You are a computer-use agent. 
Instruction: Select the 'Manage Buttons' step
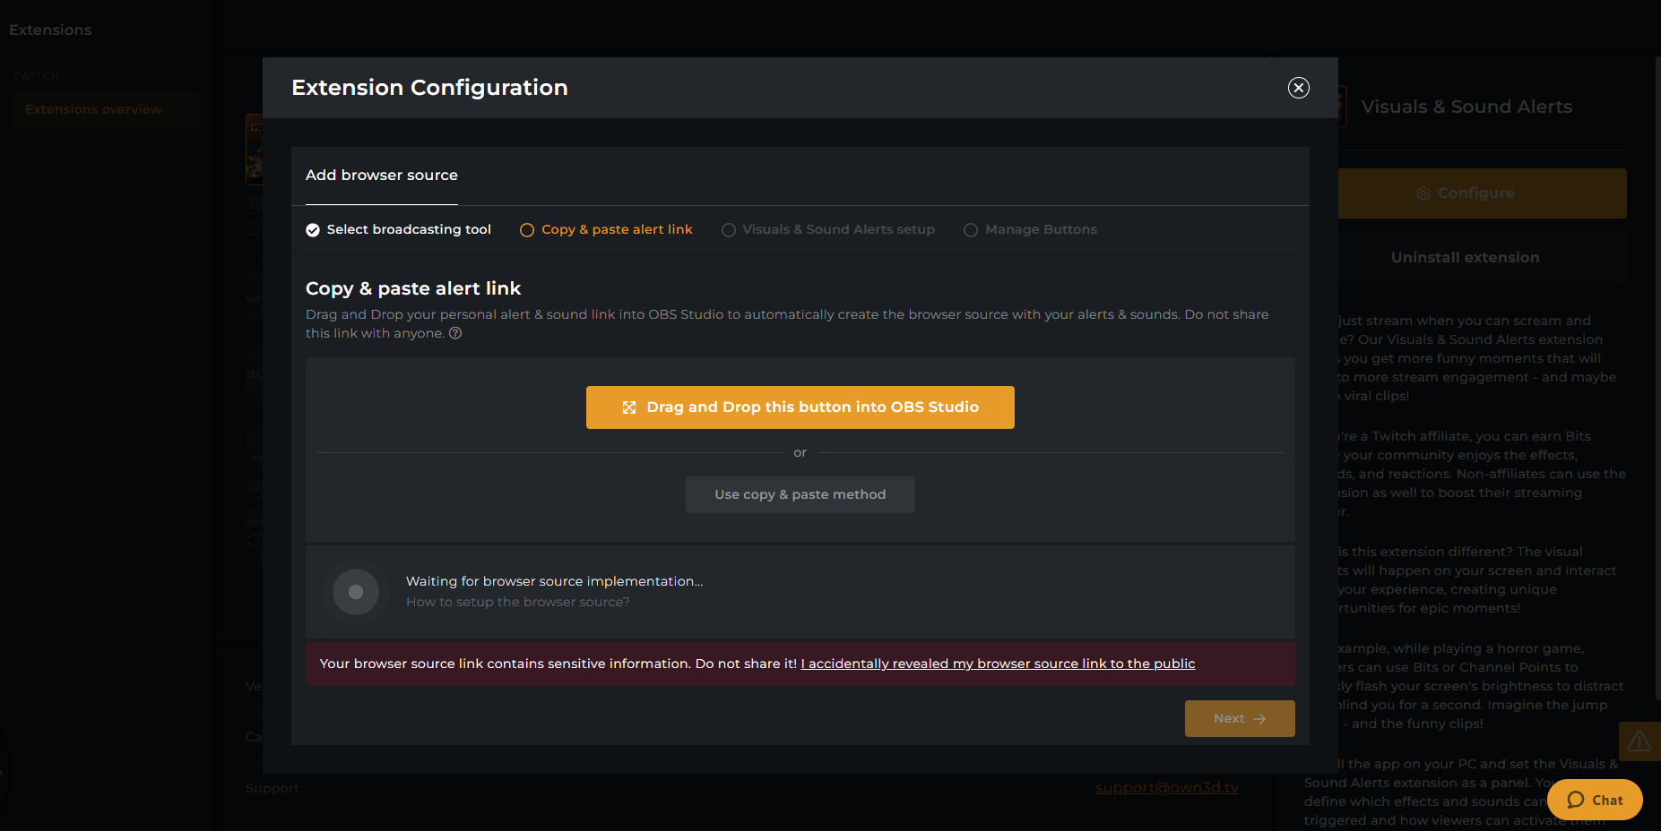(1031, 230)
